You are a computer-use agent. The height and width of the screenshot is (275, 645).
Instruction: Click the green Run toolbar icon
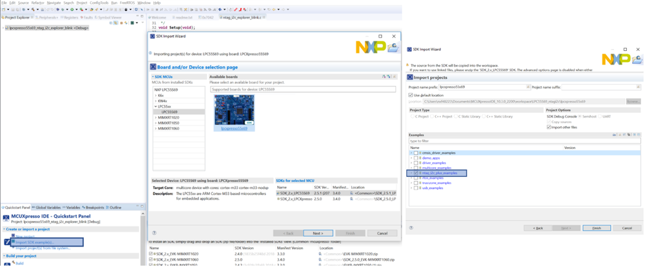[x=72, y=9]
